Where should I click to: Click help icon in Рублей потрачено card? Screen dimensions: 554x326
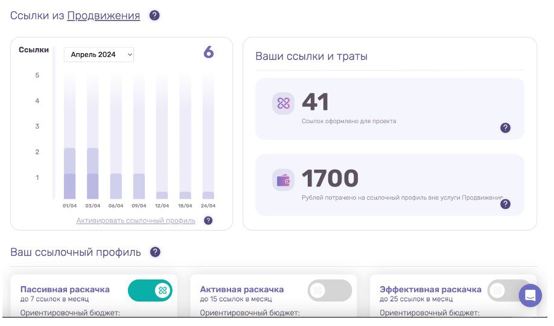coord(505,204)
